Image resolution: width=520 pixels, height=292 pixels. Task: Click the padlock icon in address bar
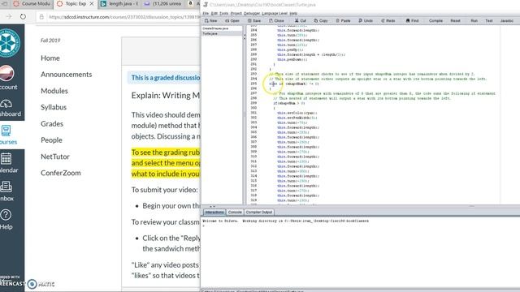41,16
